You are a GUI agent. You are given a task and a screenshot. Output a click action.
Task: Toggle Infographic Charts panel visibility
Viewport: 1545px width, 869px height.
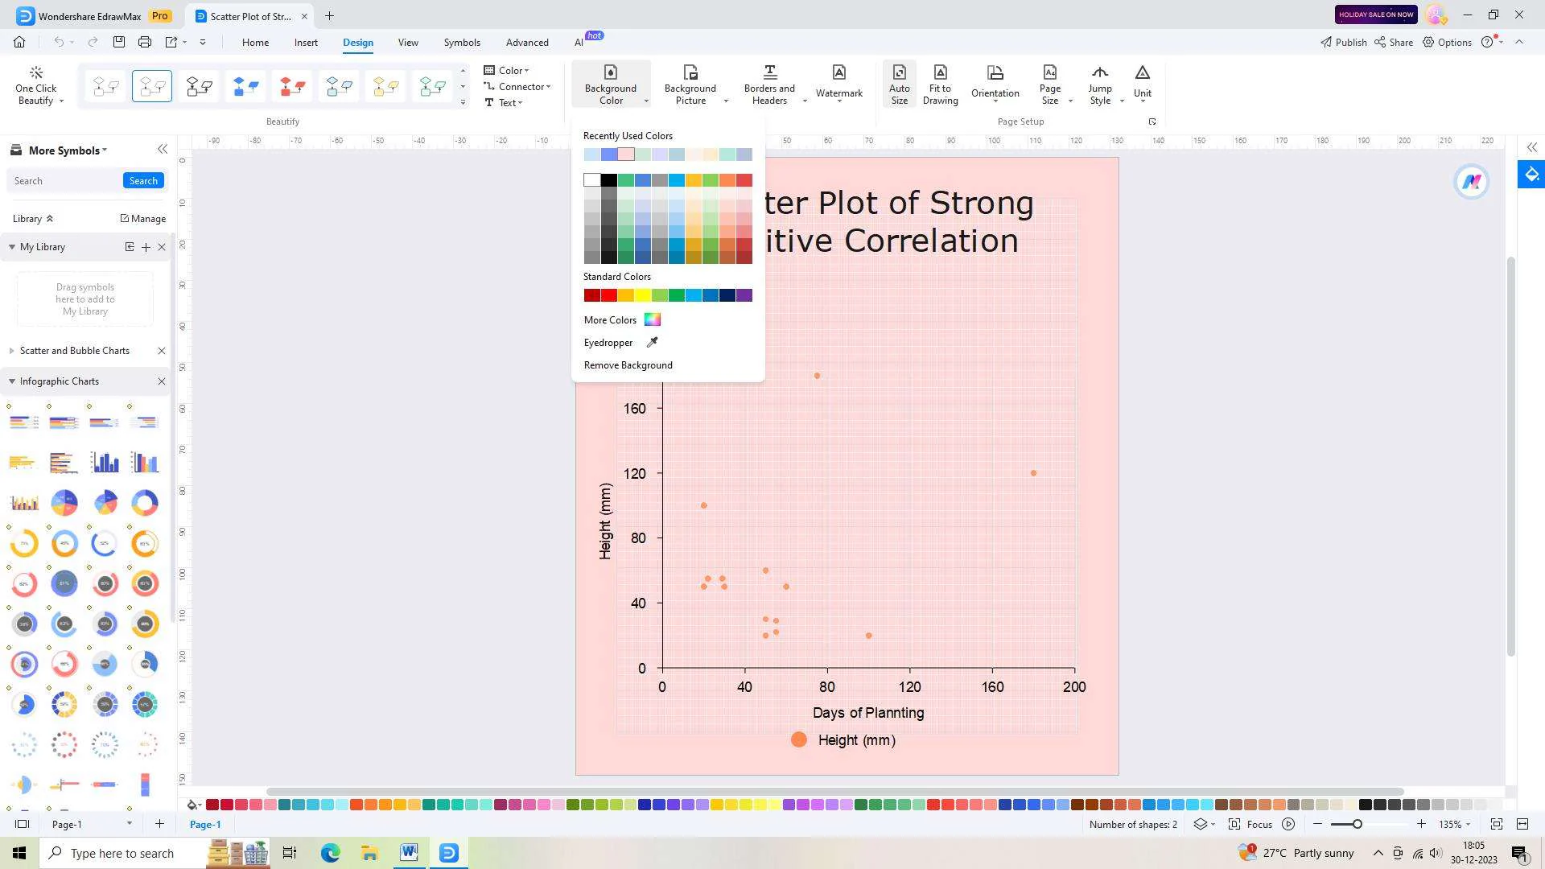pos(10,381)
